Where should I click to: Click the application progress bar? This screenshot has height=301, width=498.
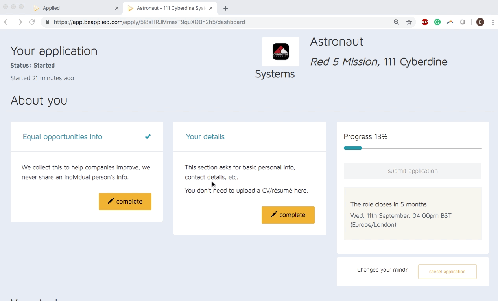(413, 148)
